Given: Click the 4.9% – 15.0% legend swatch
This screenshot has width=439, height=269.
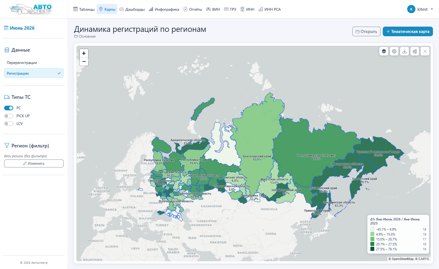Looking at the screenshot, I should coord(372,234).
